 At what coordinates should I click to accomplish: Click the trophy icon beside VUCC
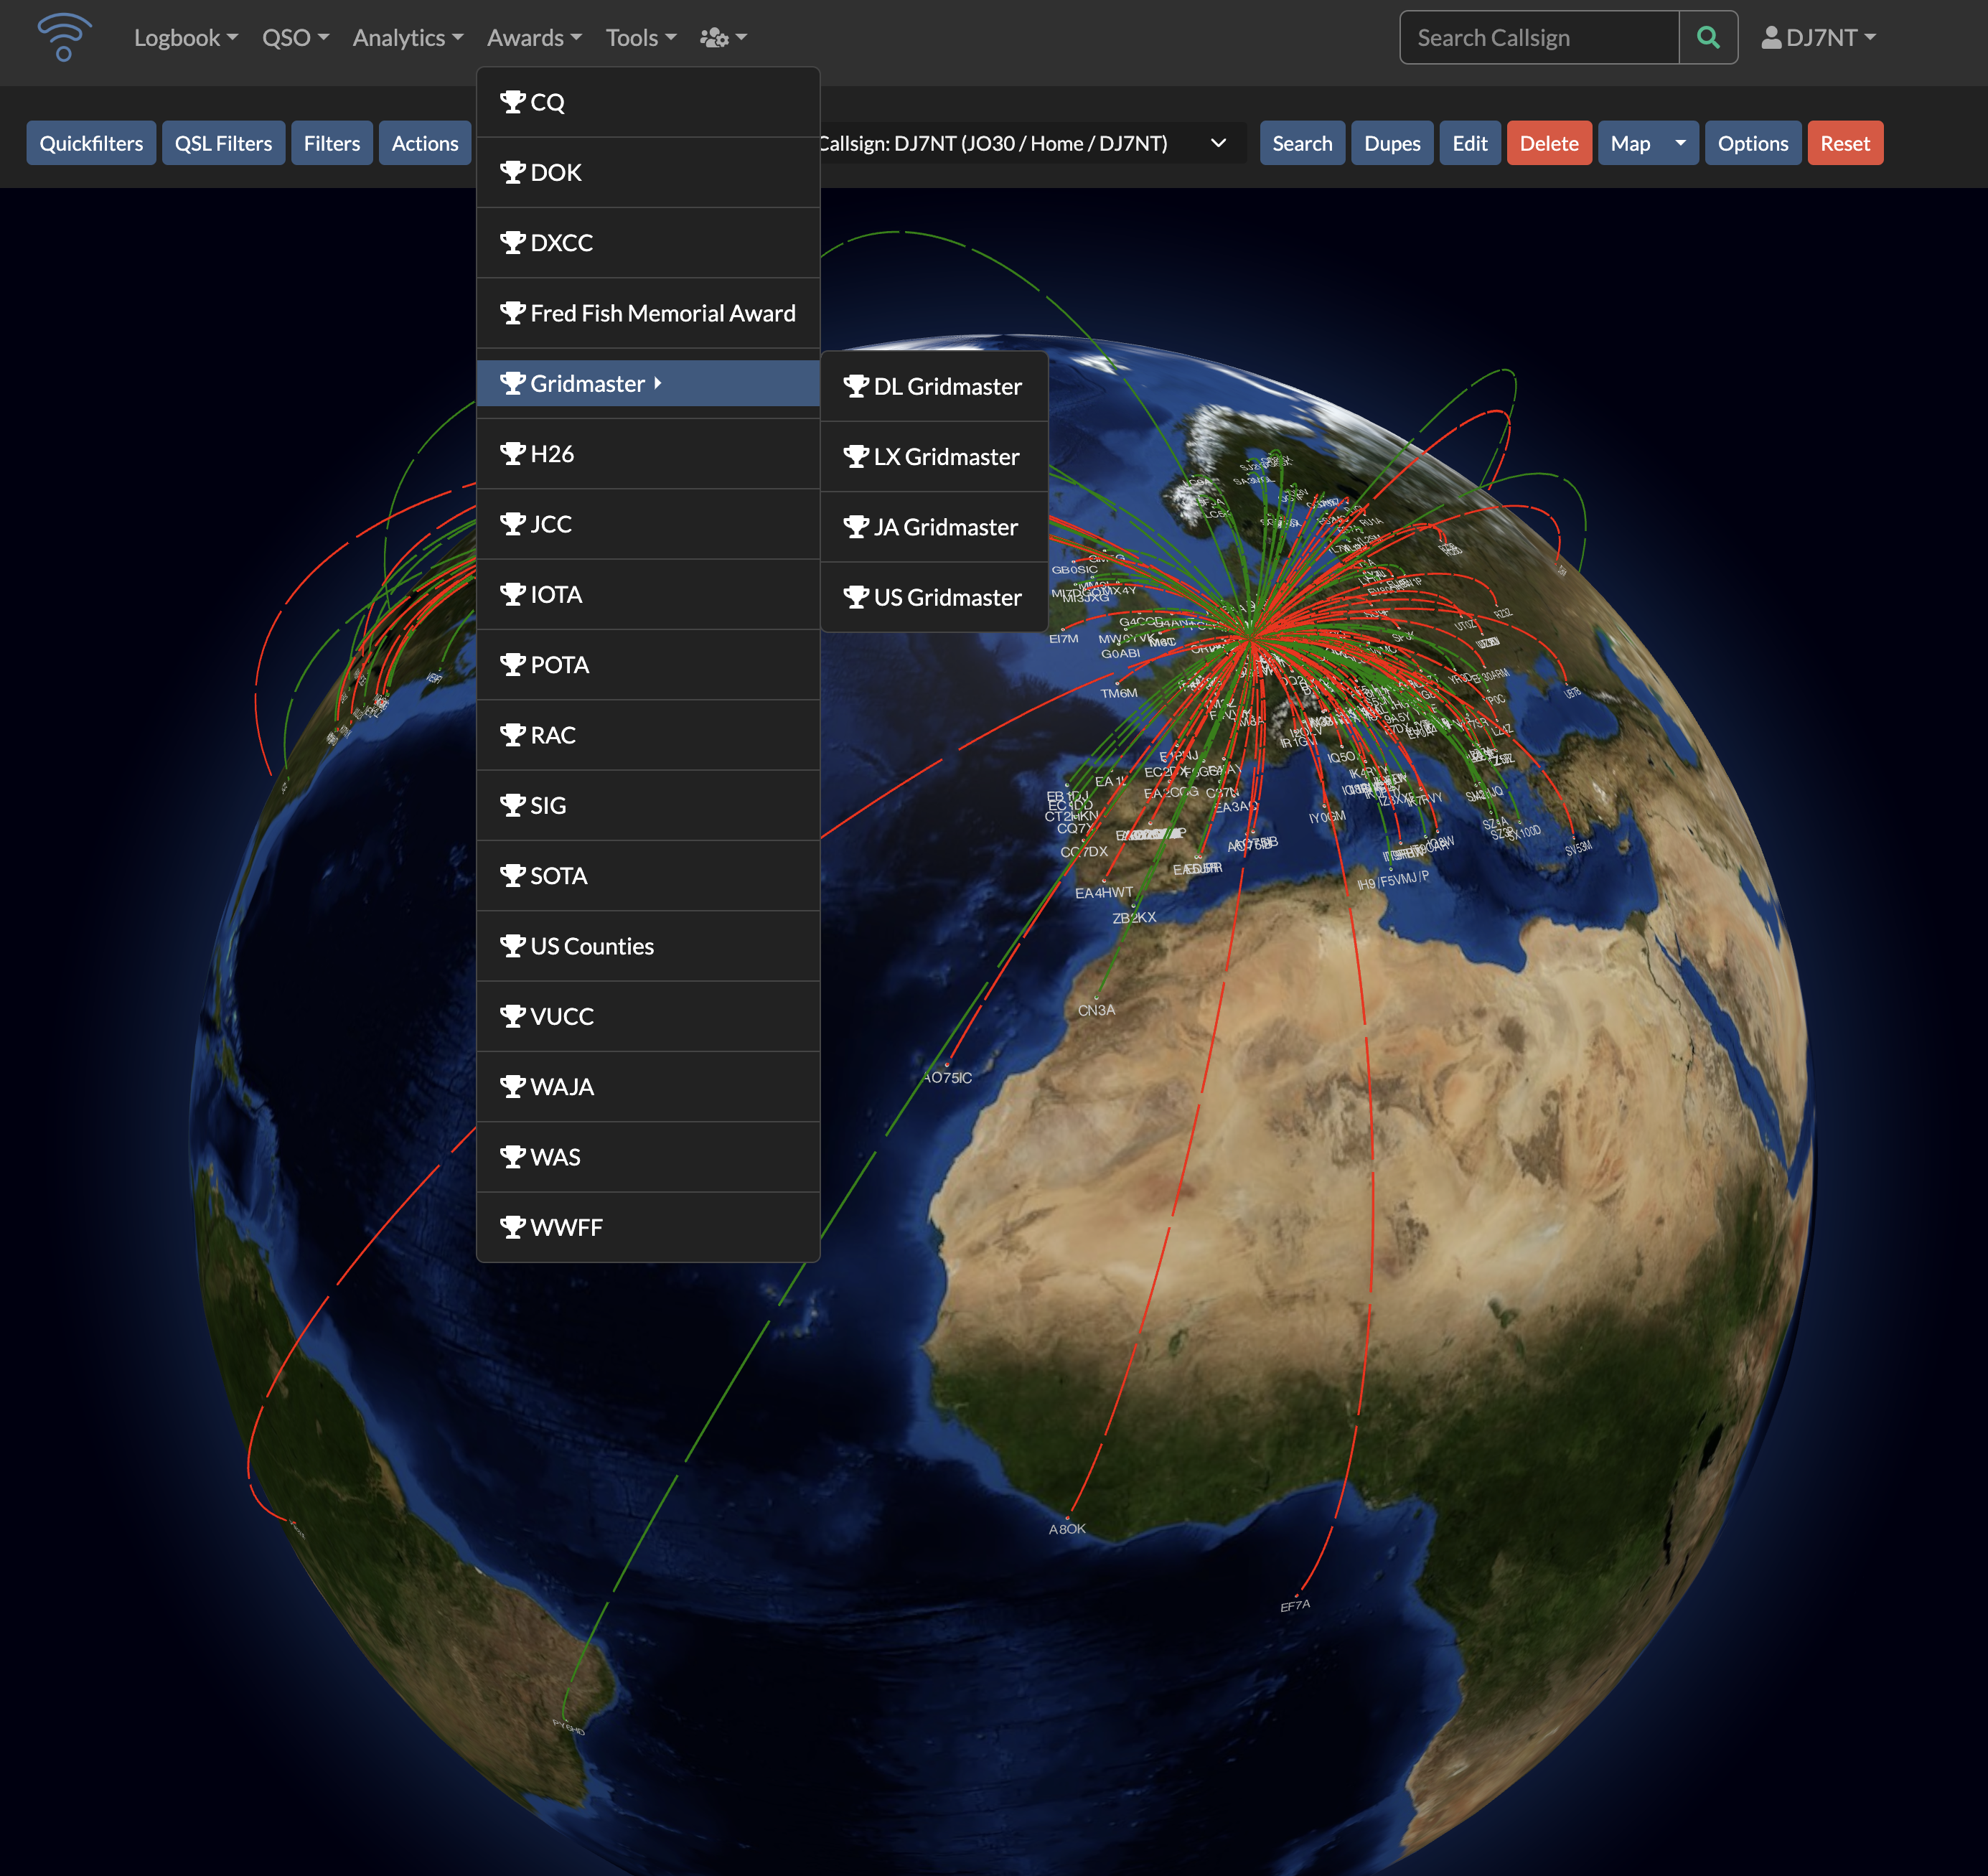click(x=513, y=1016)
